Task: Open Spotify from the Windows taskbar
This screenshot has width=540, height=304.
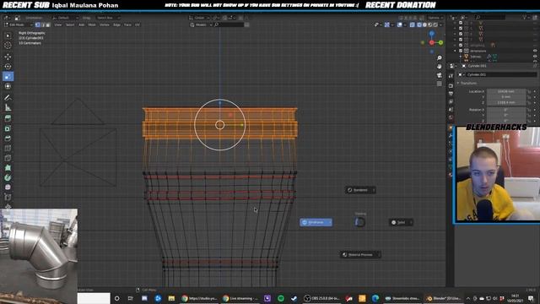Action: (x=281, y=298)
